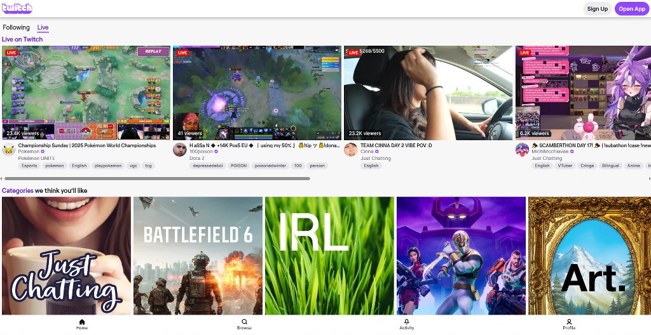Select the VTuber tag
Viewport: 651px width, 335px height.
pos(565,166)
